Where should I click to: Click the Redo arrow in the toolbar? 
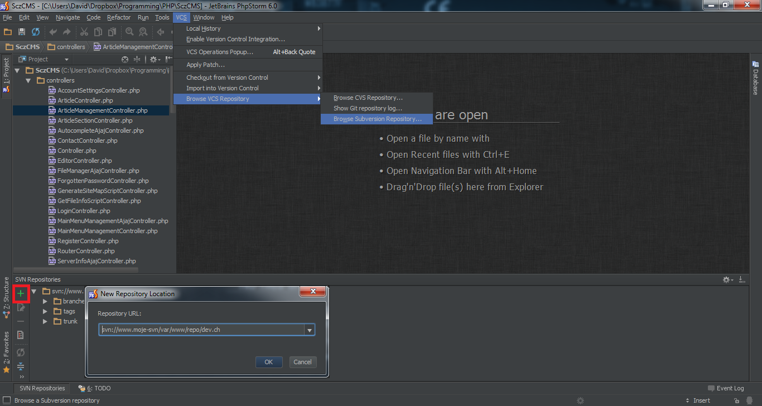tap(67, 32)
